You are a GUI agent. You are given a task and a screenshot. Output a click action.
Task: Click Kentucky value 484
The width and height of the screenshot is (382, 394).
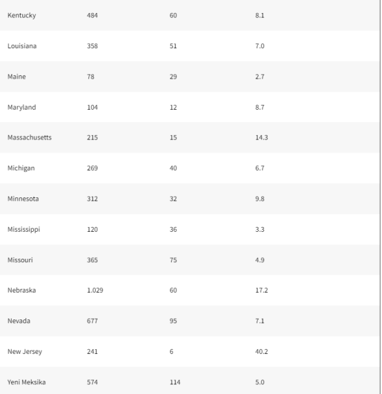point(92,16)
